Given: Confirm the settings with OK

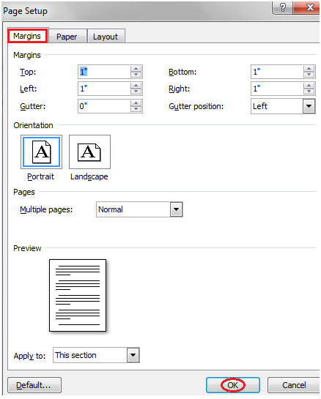Looking at the screenshot, I should (233, 385).
